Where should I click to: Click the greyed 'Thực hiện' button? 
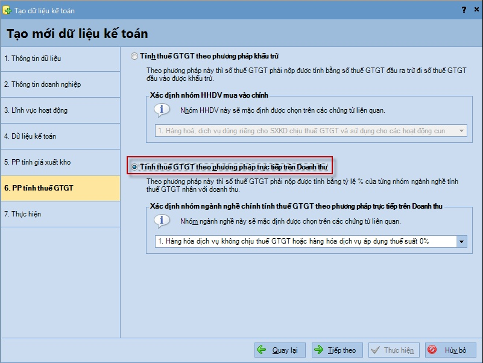[394, 350]
